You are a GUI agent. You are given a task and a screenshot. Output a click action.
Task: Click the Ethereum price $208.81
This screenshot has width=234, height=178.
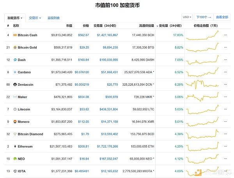[x=83, y=146]
